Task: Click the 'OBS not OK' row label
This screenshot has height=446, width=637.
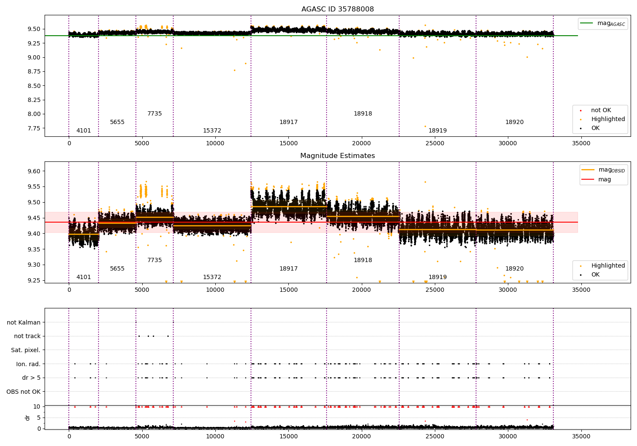Action: click(23, 392)
